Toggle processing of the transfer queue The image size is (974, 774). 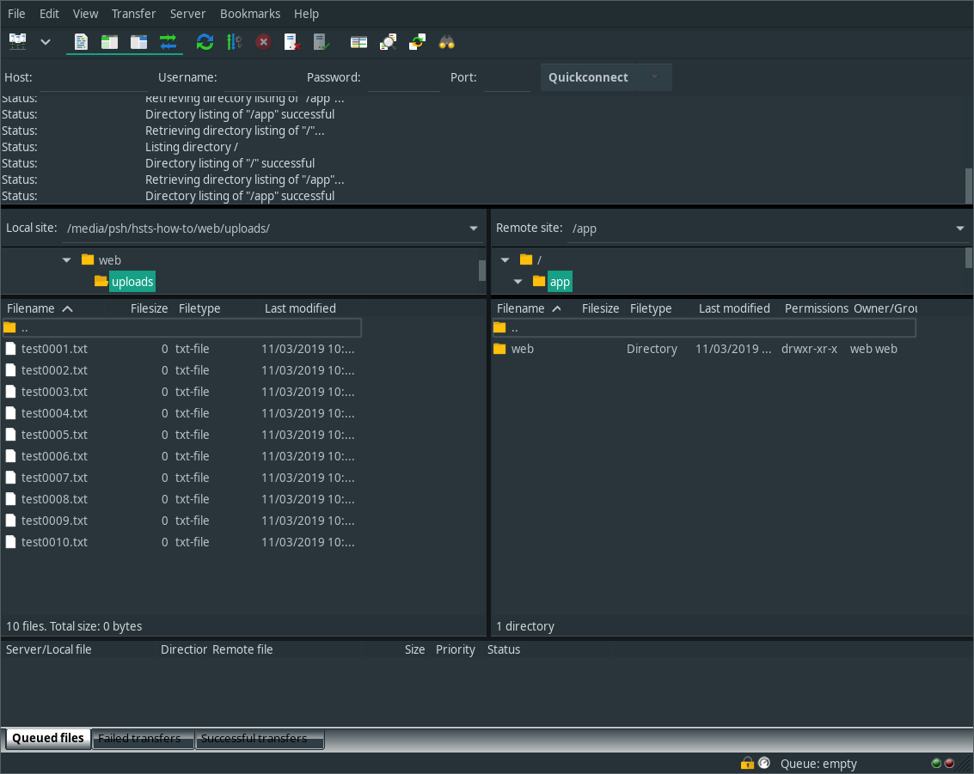(x=234, y=41)
